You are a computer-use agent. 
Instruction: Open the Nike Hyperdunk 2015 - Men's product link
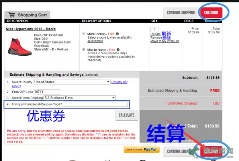(x=31, y=29)
